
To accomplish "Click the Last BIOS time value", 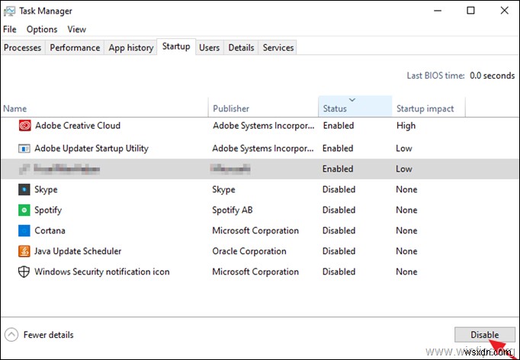I will click(492, 76).
